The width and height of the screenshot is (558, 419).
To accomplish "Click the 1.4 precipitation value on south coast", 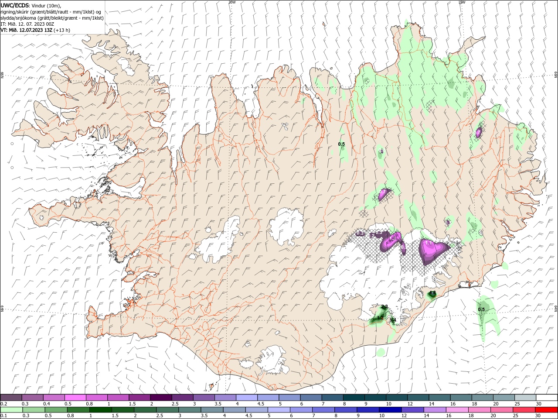I will (x=393, y=320).
